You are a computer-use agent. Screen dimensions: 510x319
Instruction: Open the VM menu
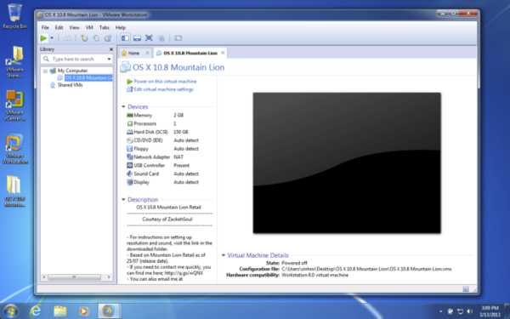(x=89, y=28)
